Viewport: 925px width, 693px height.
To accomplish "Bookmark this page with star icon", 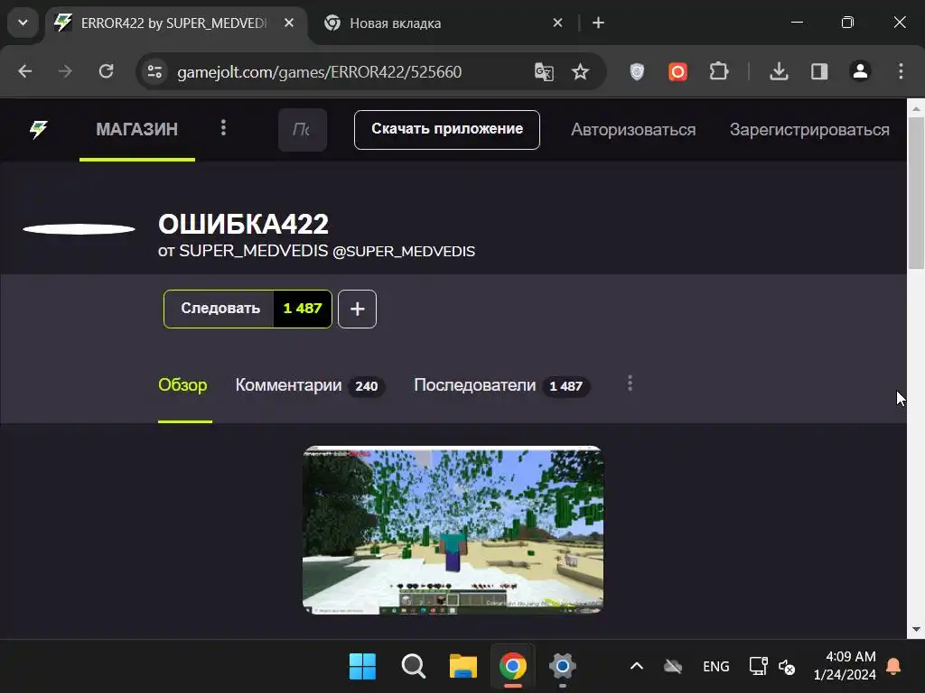I will click(581, 72).
